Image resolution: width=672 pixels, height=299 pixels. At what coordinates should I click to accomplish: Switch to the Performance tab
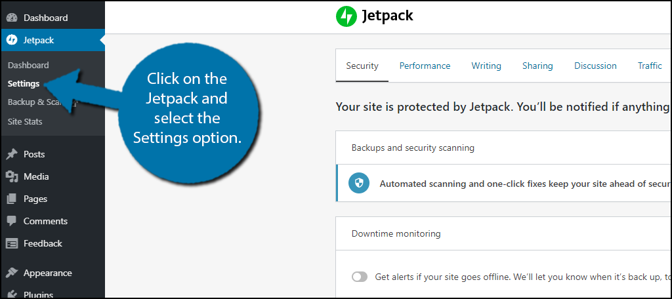[x=425, y=66]
